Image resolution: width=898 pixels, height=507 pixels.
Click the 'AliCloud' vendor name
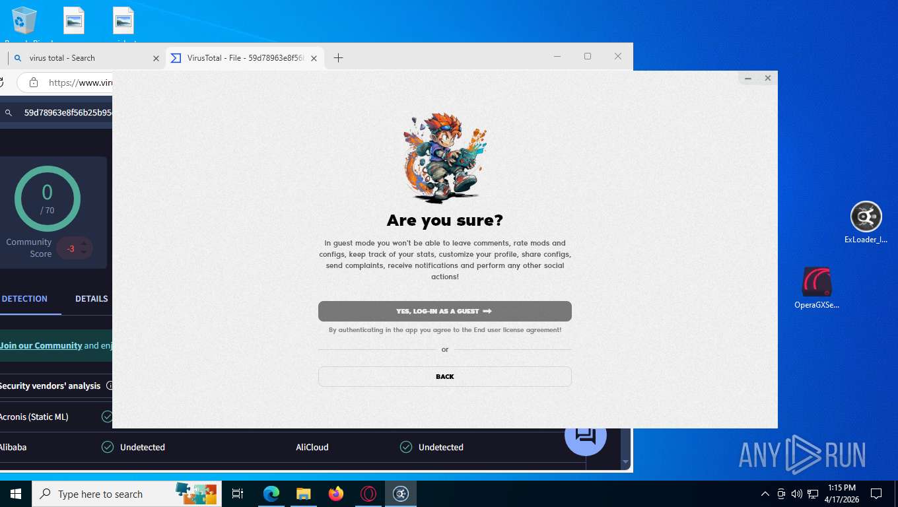pos(312,447)
